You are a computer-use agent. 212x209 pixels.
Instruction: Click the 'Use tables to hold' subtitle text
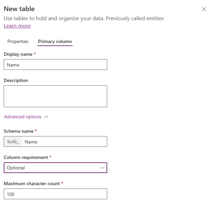tap(84, 18)
